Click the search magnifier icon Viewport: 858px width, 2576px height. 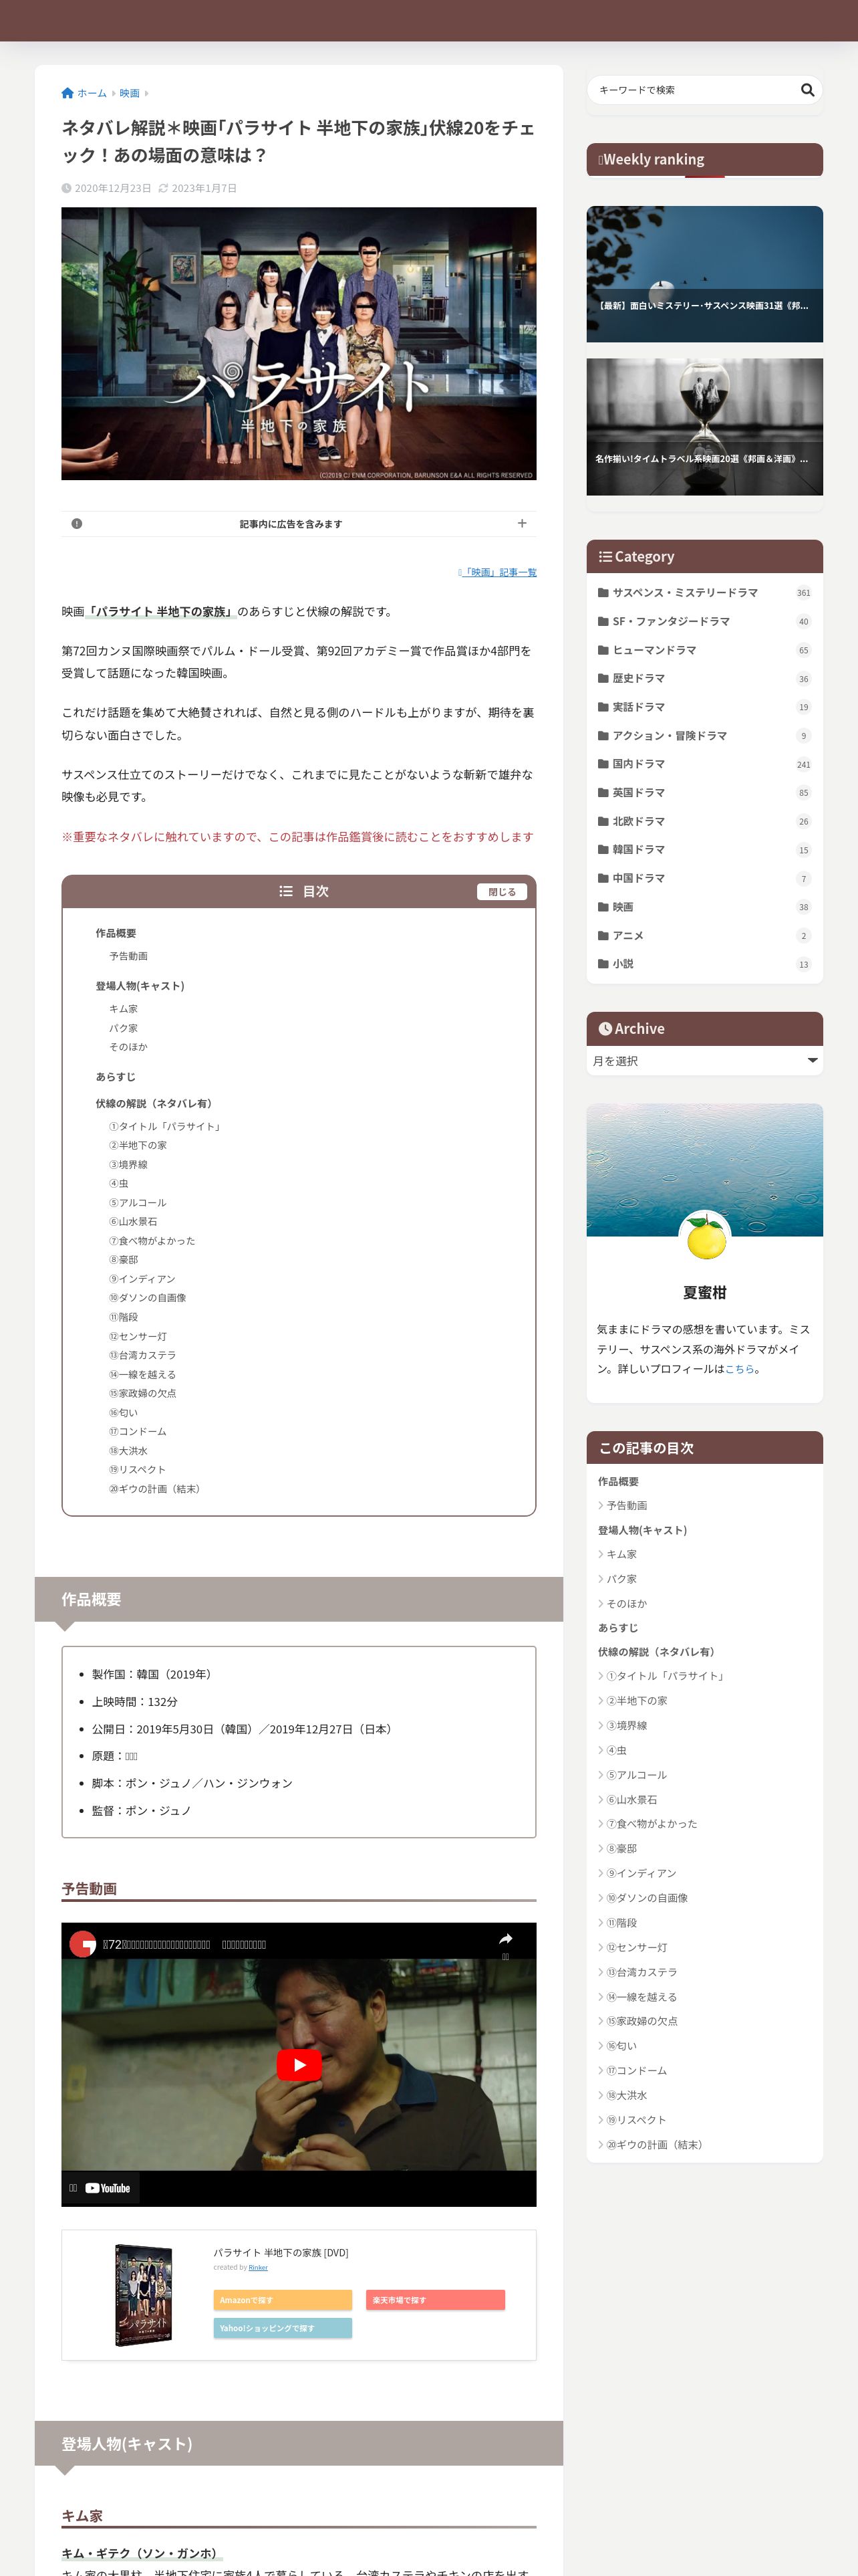point(807,90)
